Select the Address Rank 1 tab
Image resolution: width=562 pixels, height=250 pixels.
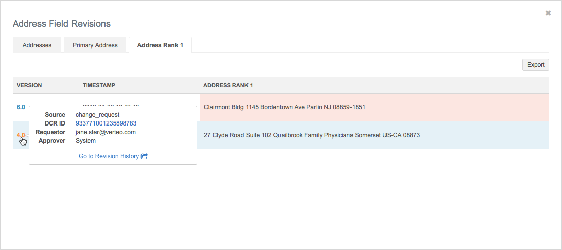[x=160, y=45]
